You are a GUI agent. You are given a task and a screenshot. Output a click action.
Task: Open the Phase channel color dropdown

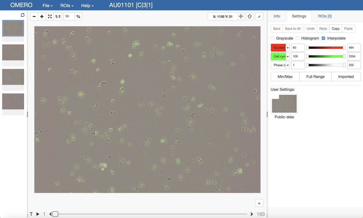(x=288, y=65)
